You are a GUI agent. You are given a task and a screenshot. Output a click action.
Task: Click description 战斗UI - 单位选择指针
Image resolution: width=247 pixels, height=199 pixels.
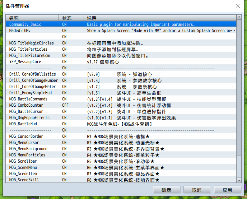tap(141, 112)
